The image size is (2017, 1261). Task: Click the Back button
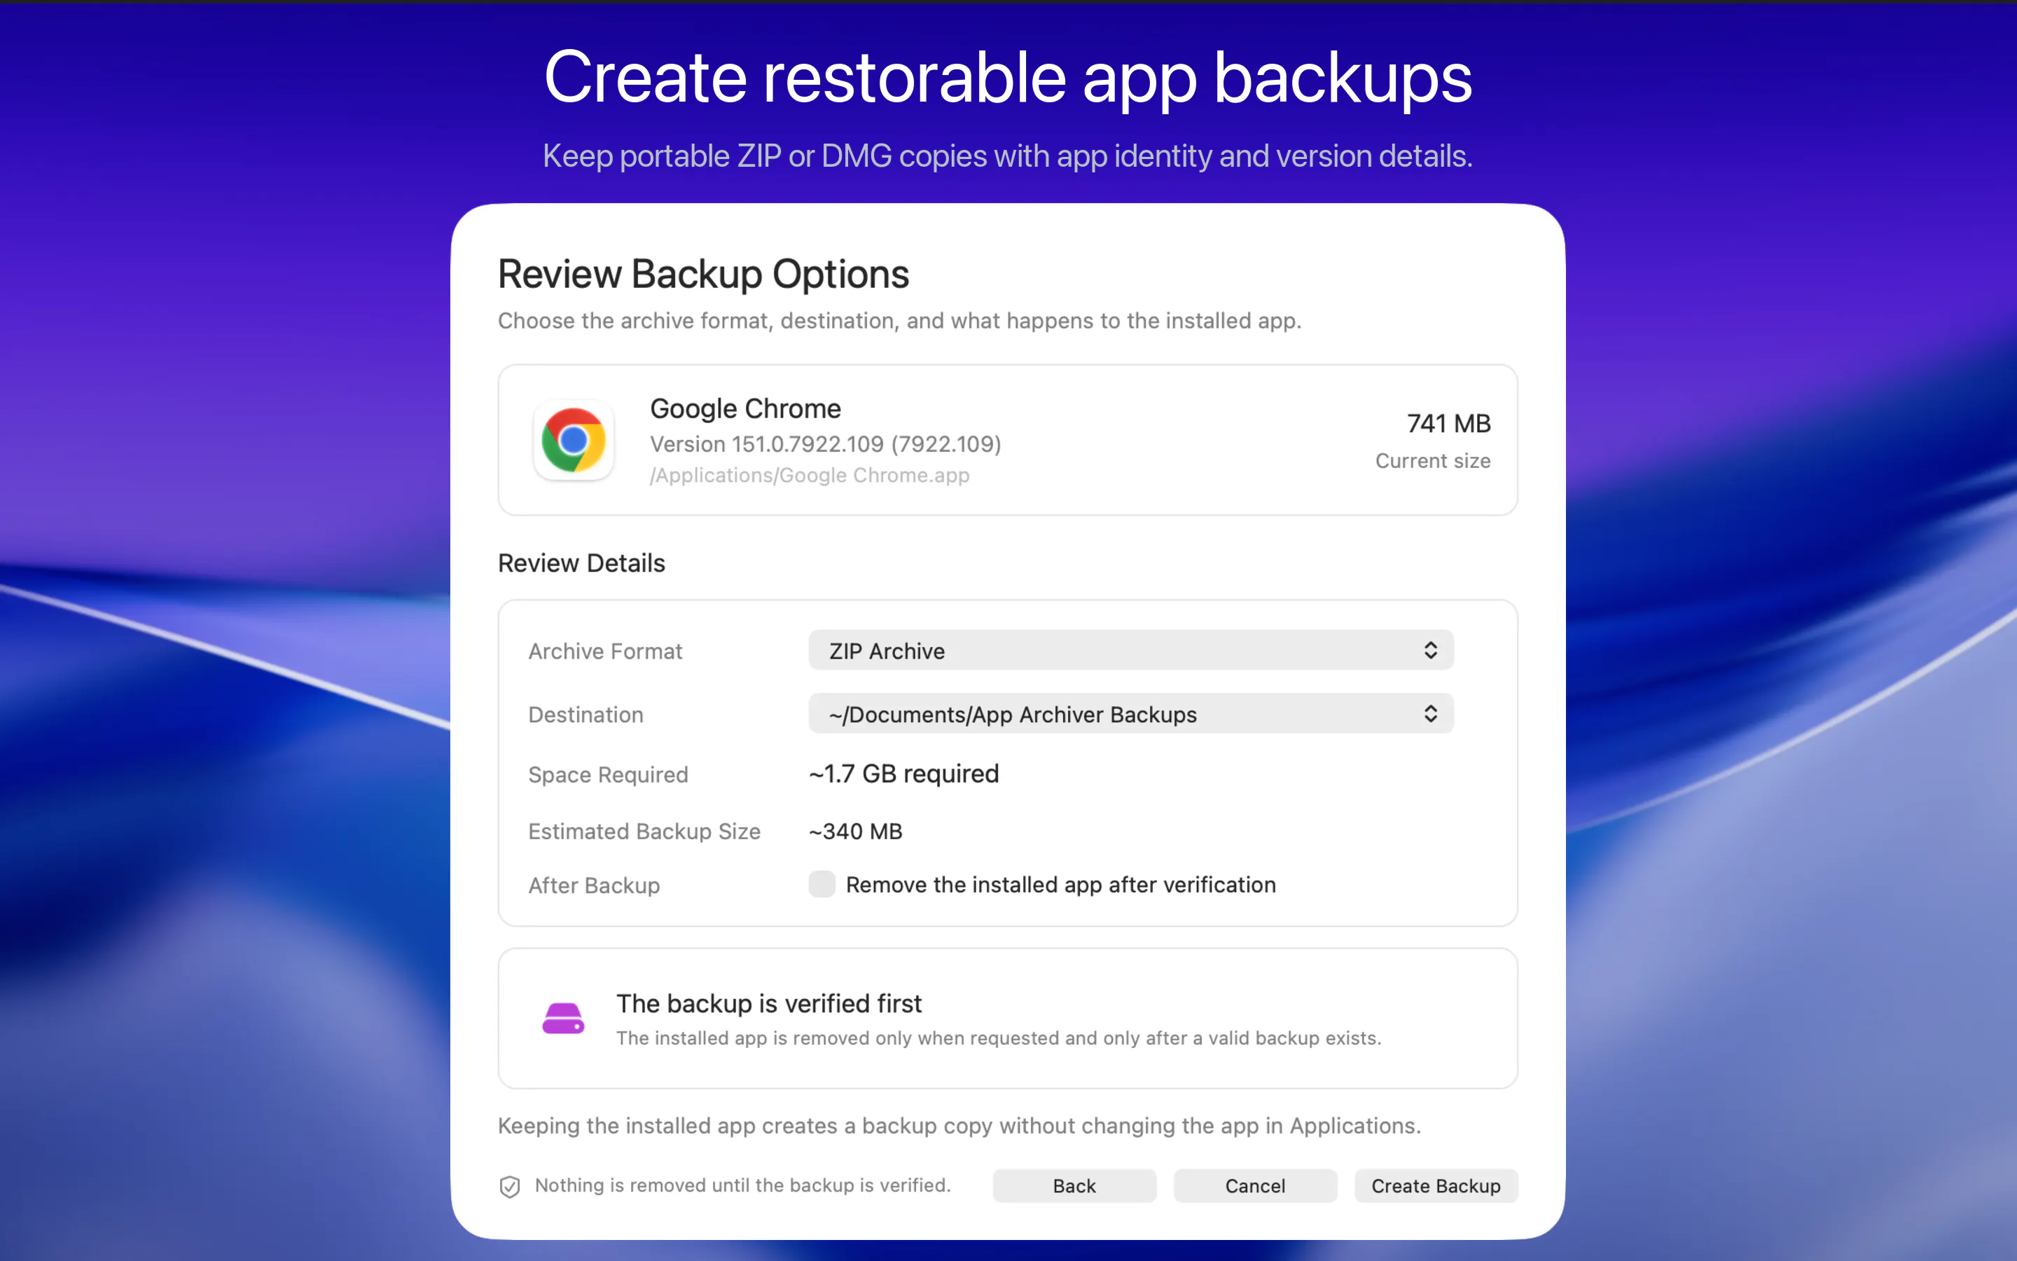tap(1074, 1186)
